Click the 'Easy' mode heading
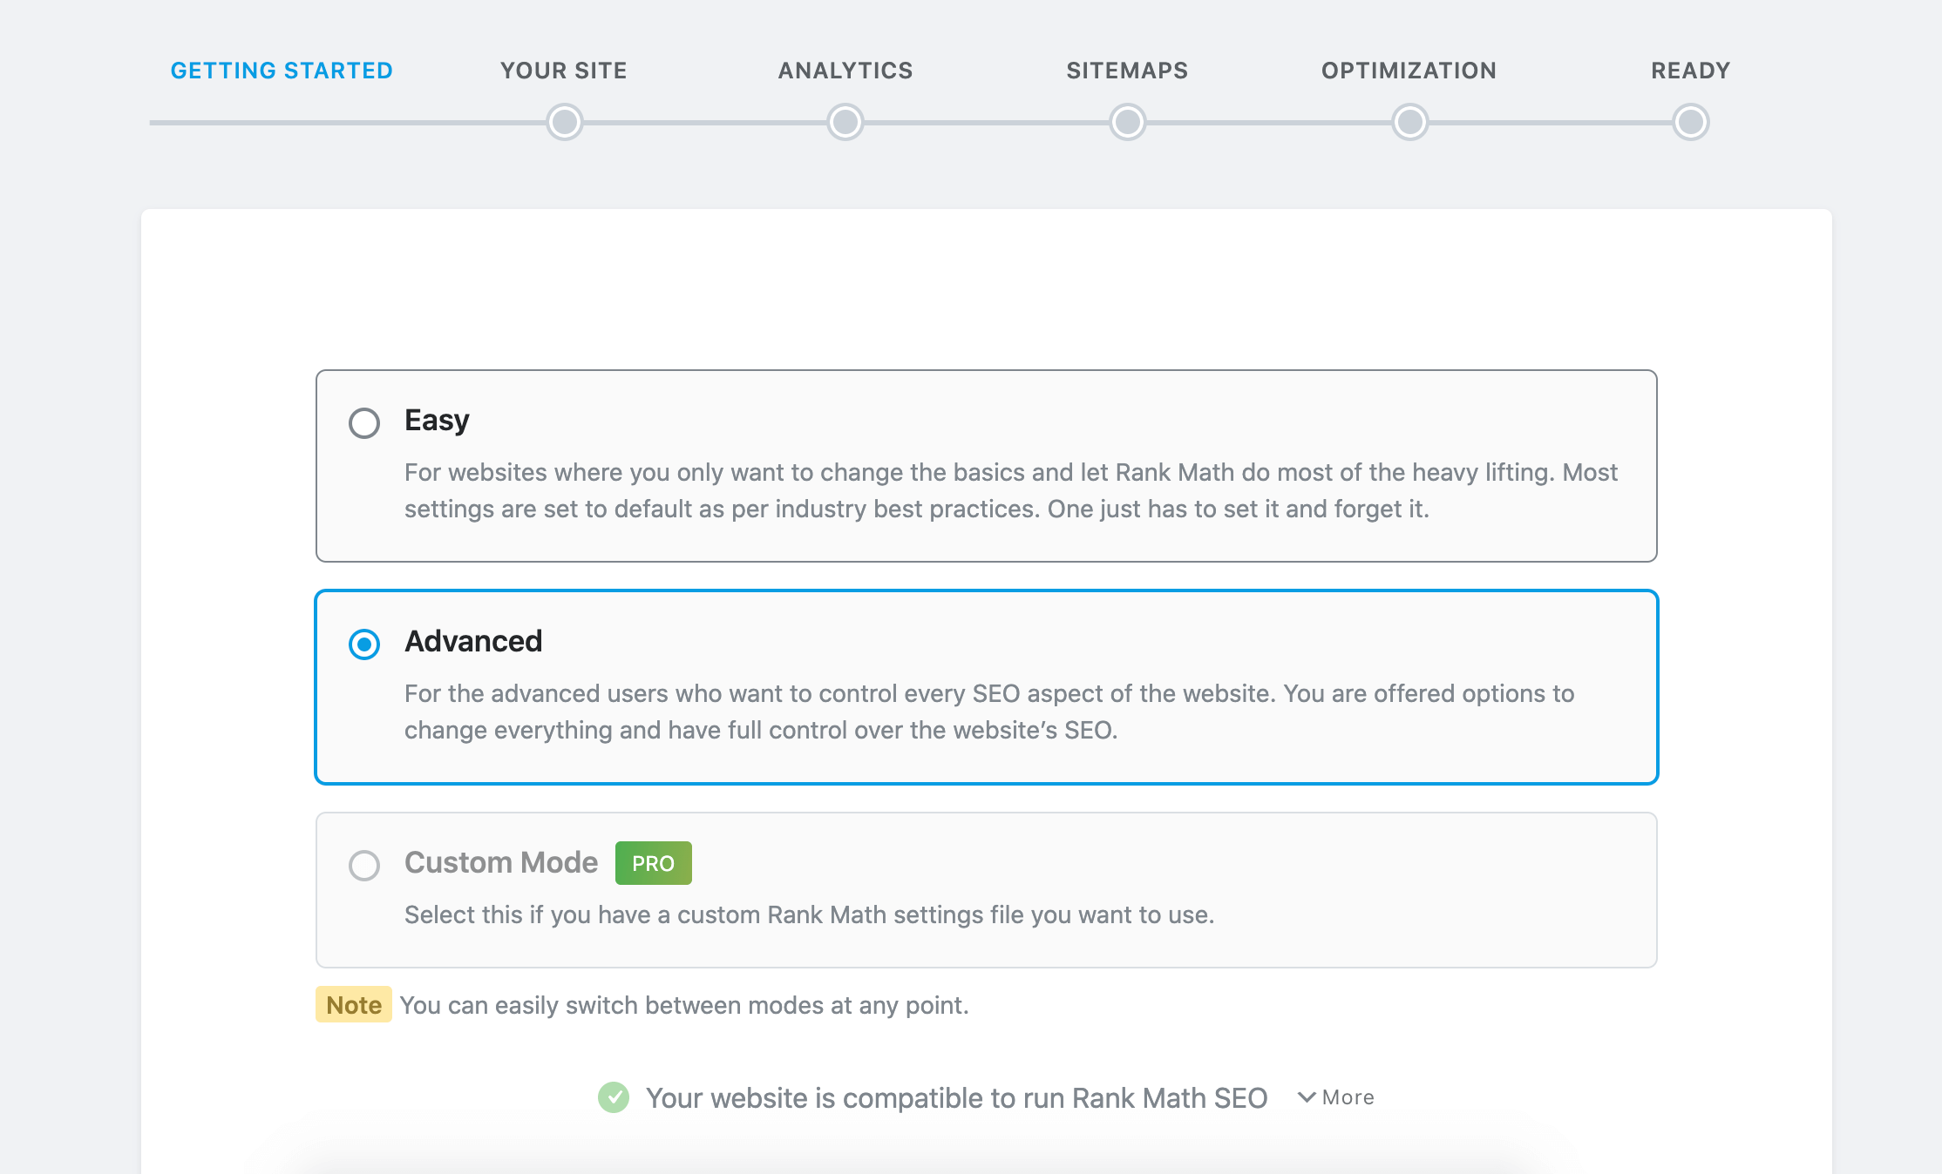Image resolution: width=1942 pixels, height=1174 pixels. pos(437,421)
